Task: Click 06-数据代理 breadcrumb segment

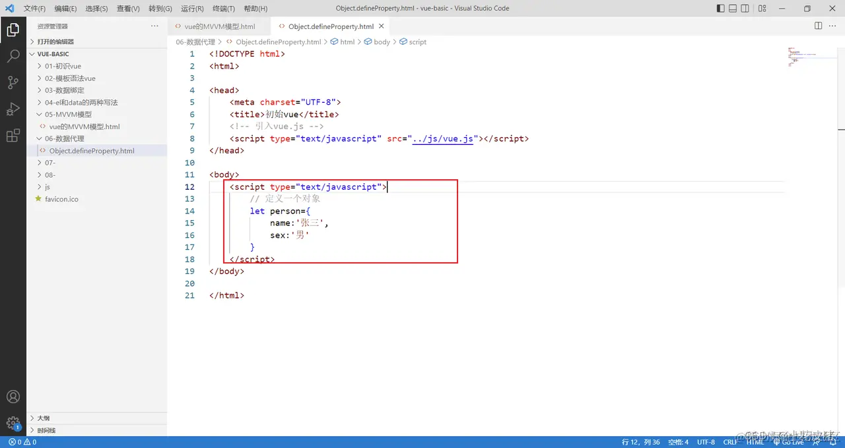Action: click(195, 42)
